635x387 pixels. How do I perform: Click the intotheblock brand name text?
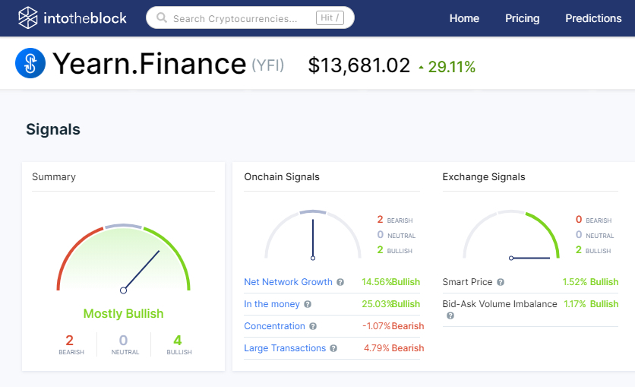point(85,18)
